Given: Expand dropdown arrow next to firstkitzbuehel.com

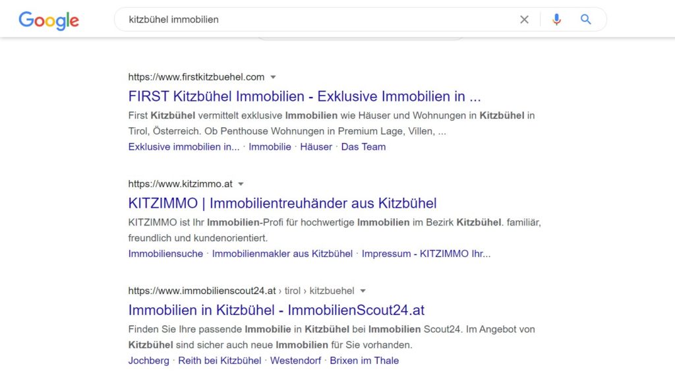Looking at the screenshot, I should [x=274, y=77].
